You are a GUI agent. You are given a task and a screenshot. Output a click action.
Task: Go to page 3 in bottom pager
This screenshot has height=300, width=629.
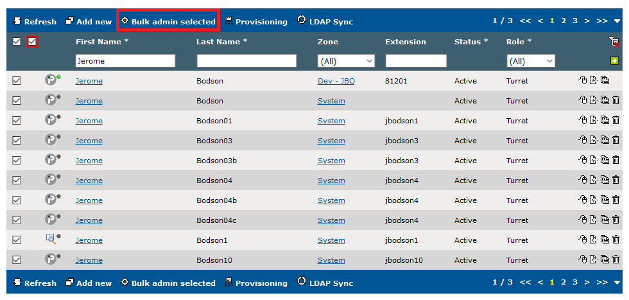pos(575,282)
